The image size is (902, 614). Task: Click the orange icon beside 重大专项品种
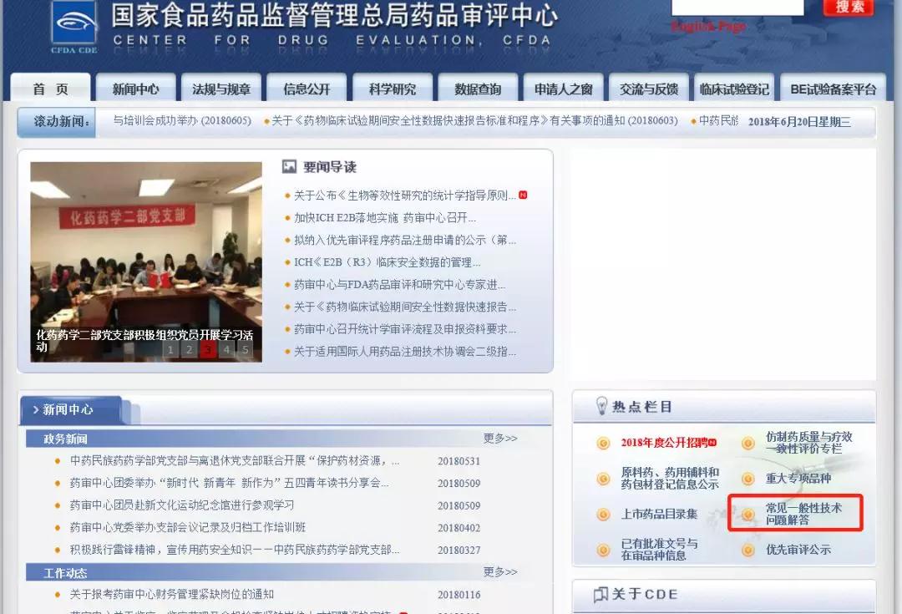pos(747,479)
